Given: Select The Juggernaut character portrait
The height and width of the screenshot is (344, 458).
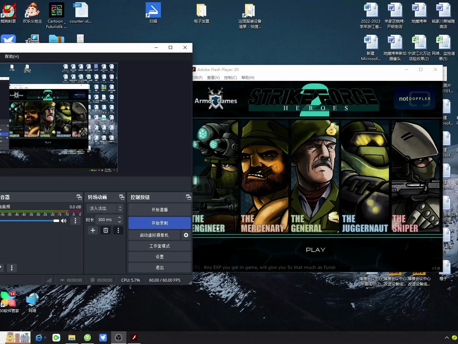Looking at the screenshot, I should click(365, 176).
